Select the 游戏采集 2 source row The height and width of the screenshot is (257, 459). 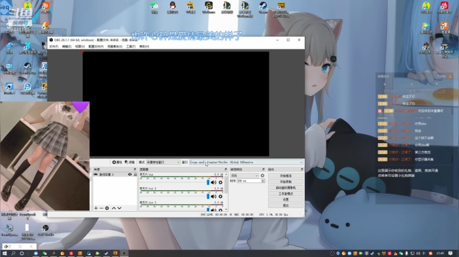point(115,174)
